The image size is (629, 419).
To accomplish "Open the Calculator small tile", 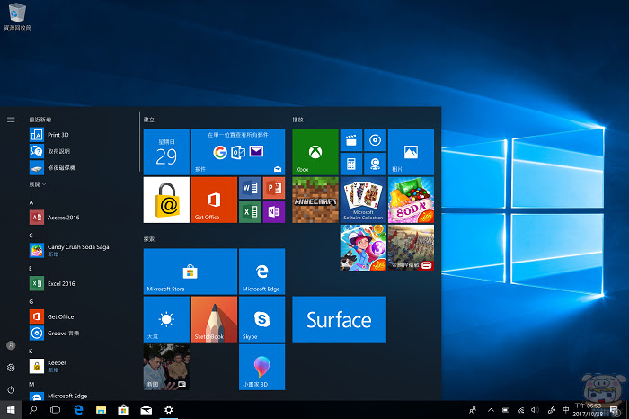I will tap(351, 164).
